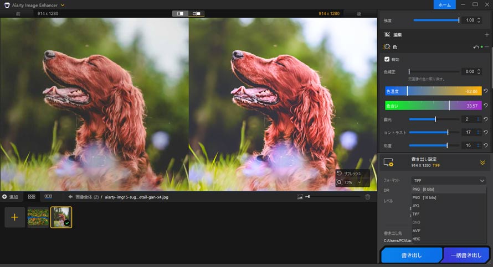
Task: Adjust the thumbnail size slider
Action: pos(333,197)
